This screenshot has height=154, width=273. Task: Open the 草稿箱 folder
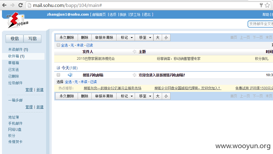(14, 63)
